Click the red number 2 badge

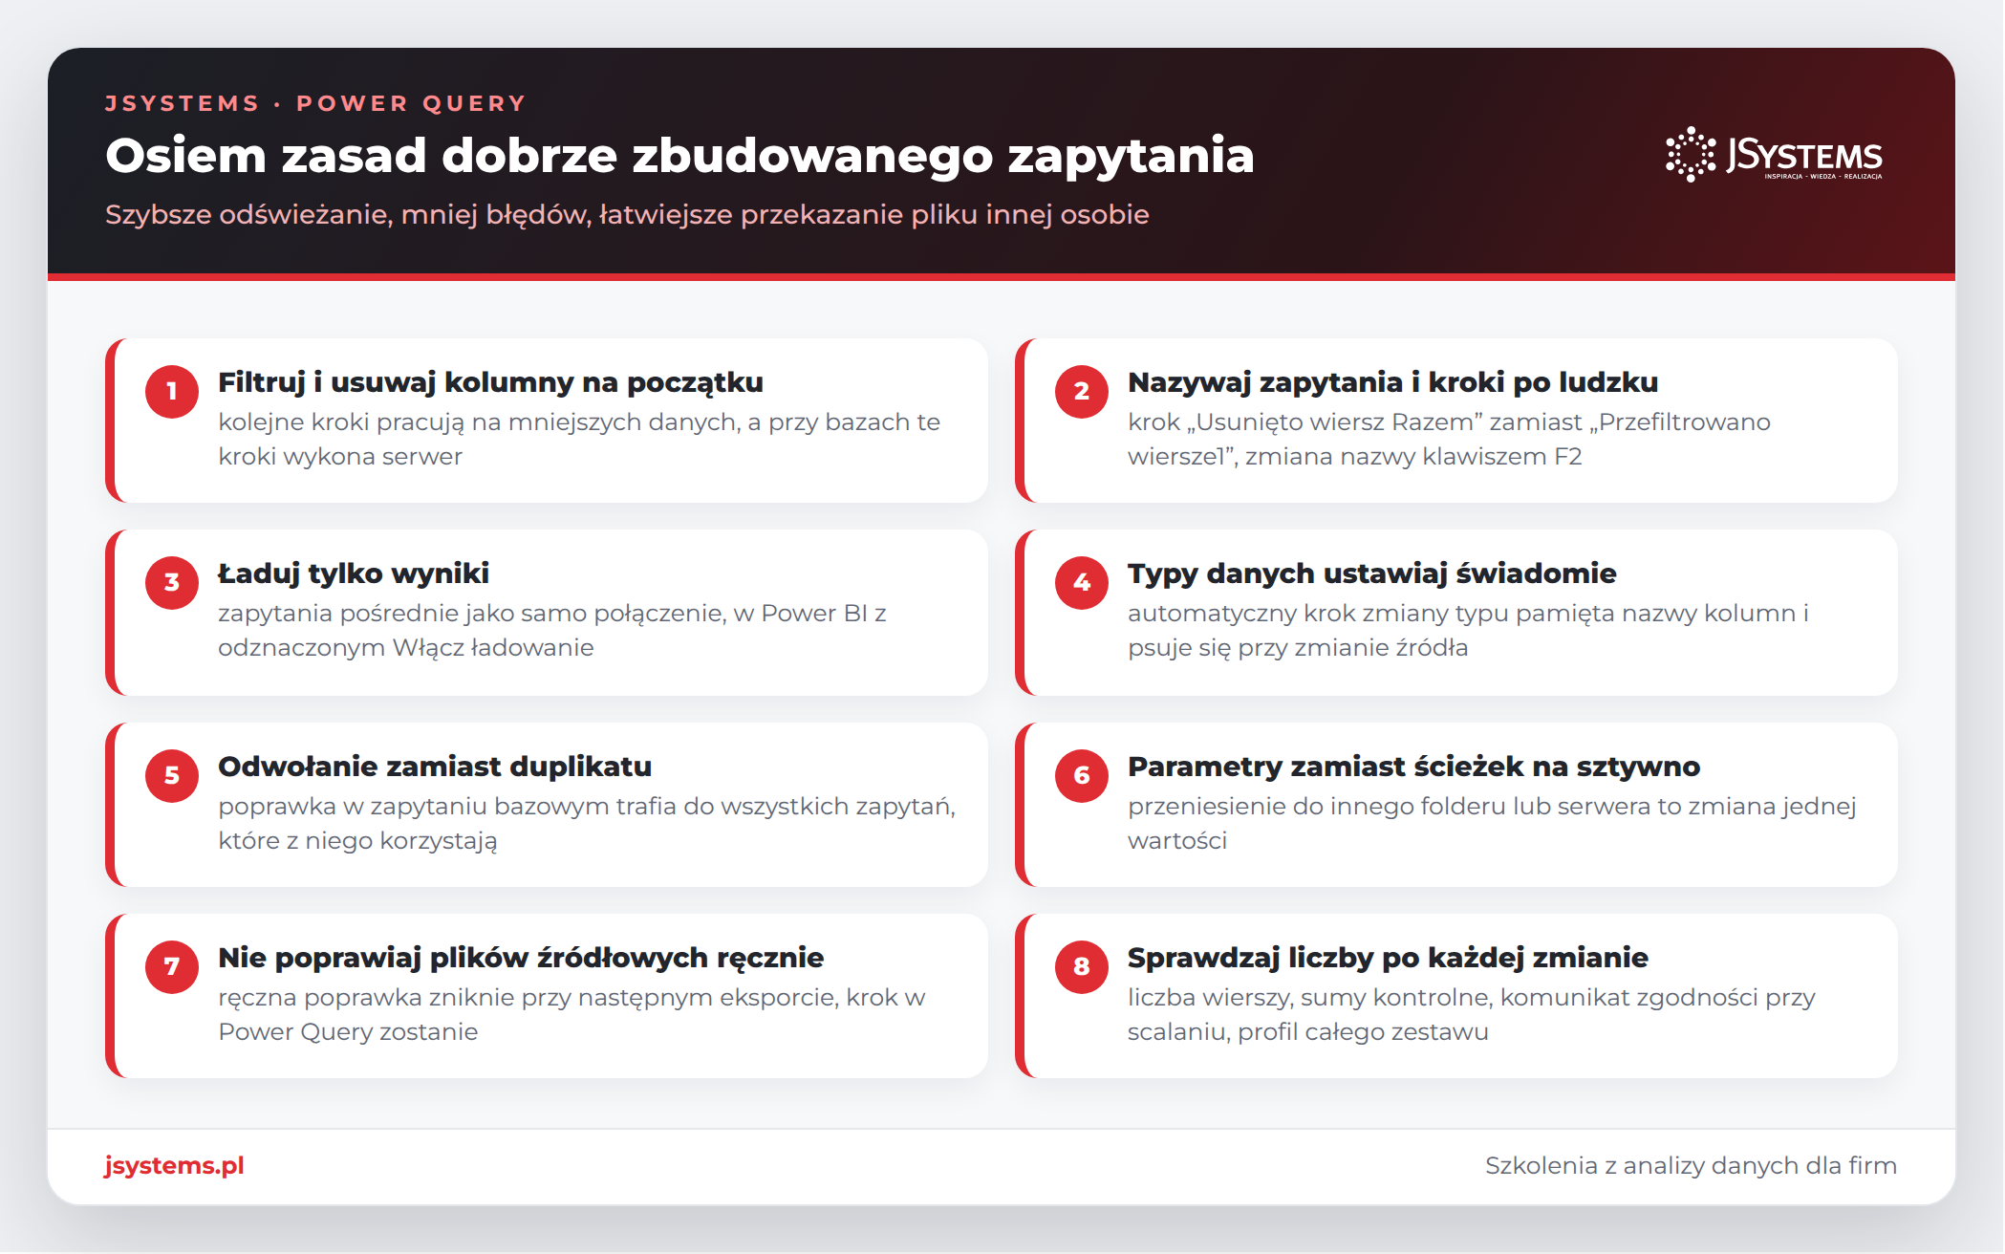click(1082, 391)
